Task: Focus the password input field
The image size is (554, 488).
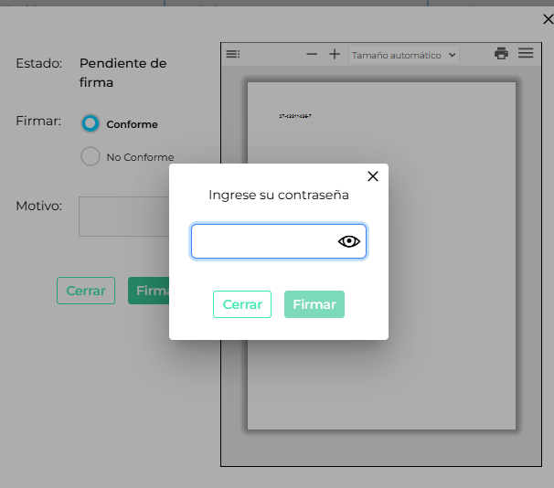Action: pyautogui.click(x=279, y=241)
